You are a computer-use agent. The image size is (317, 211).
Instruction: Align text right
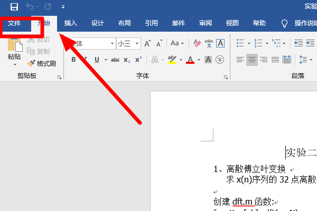point(264,60)
